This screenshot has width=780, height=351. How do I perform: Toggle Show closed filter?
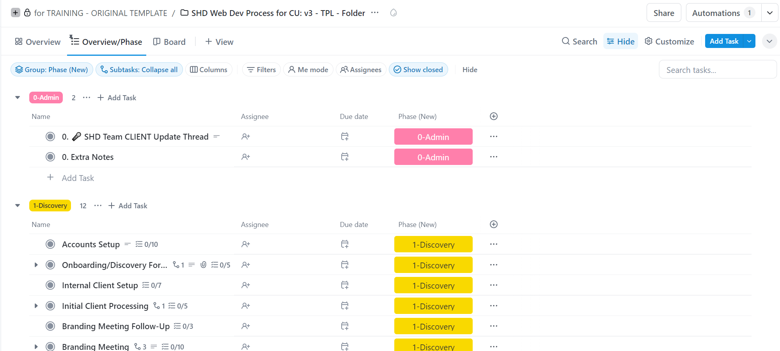coord(418,70)
